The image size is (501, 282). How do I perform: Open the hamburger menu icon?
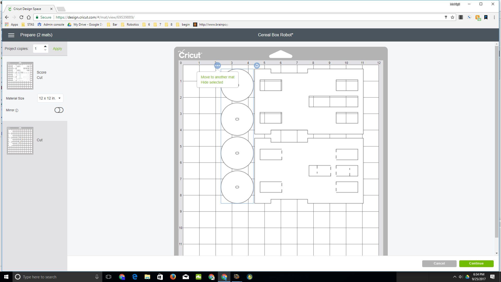pos(11,35)
